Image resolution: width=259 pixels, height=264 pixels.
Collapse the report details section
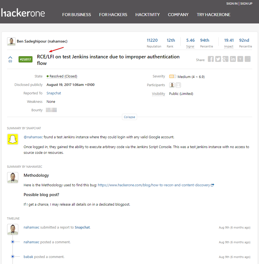129,117
